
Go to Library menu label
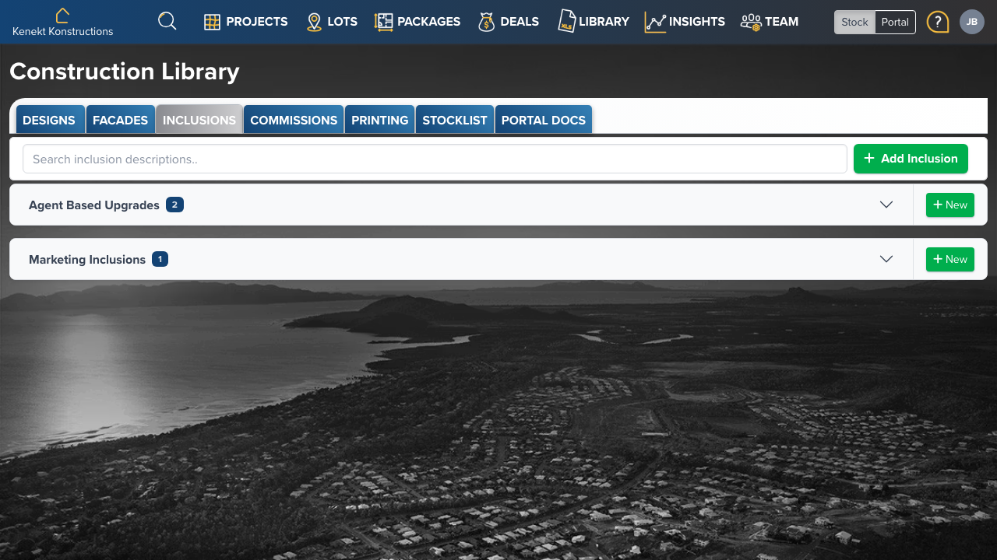point(604,22)
